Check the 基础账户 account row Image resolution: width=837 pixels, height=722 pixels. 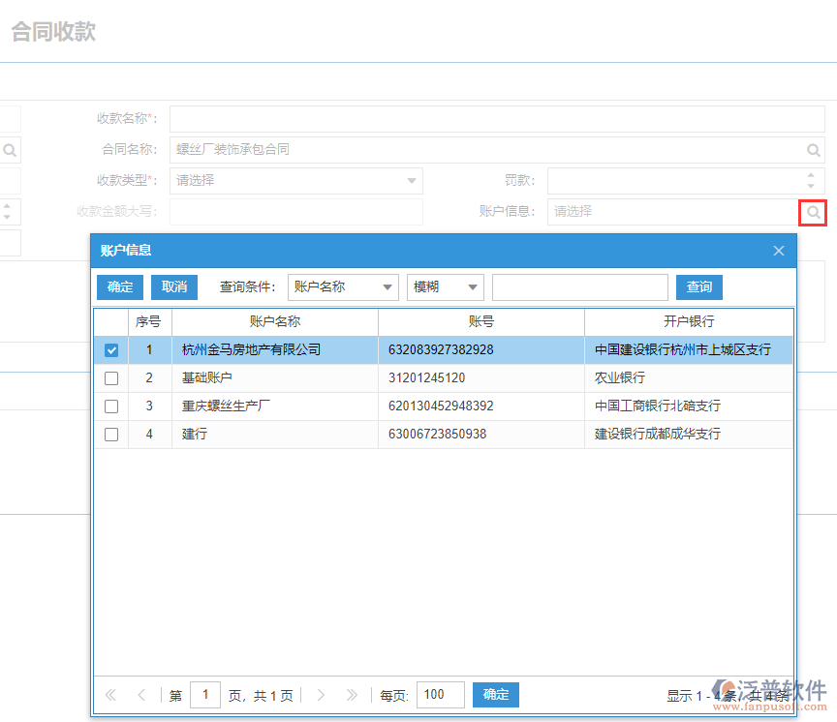point(110,377)
